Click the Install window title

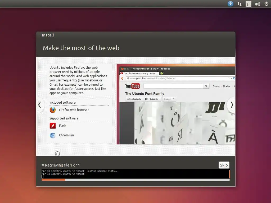[x=48, y=35]
